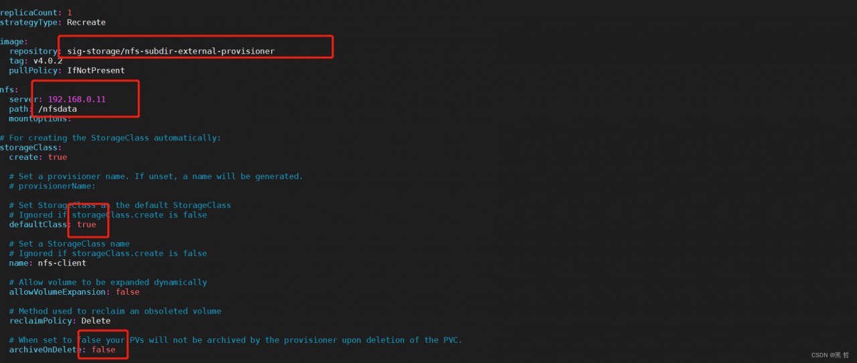Click the storage class name nfs-client
Image resolution: width=857 pixels, height=363 pixels.
click(x=62, y=263)
